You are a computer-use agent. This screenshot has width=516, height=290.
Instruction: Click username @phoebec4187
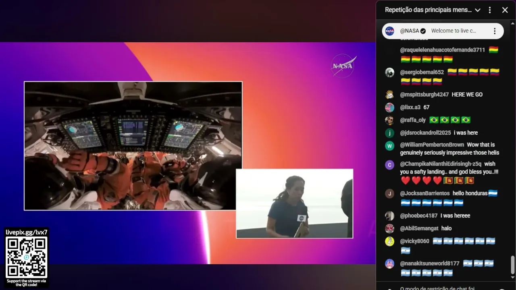tap(419, 216)
